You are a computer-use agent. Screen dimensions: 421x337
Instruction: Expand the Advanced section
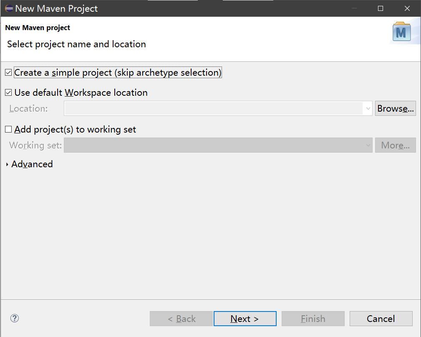[x=7, y=164]
